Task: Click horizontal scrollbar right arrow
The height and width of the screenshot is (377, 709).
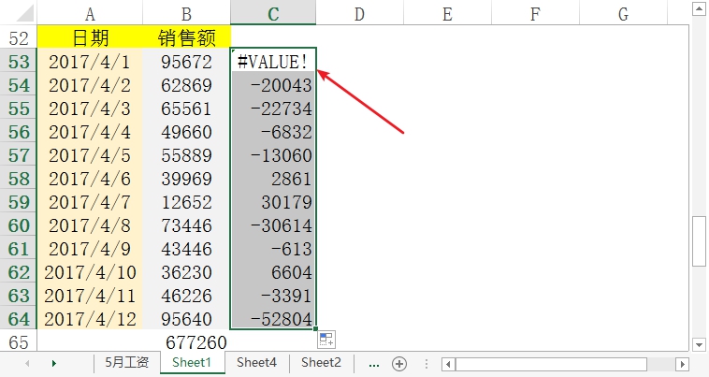Action: tap(682, 364)
